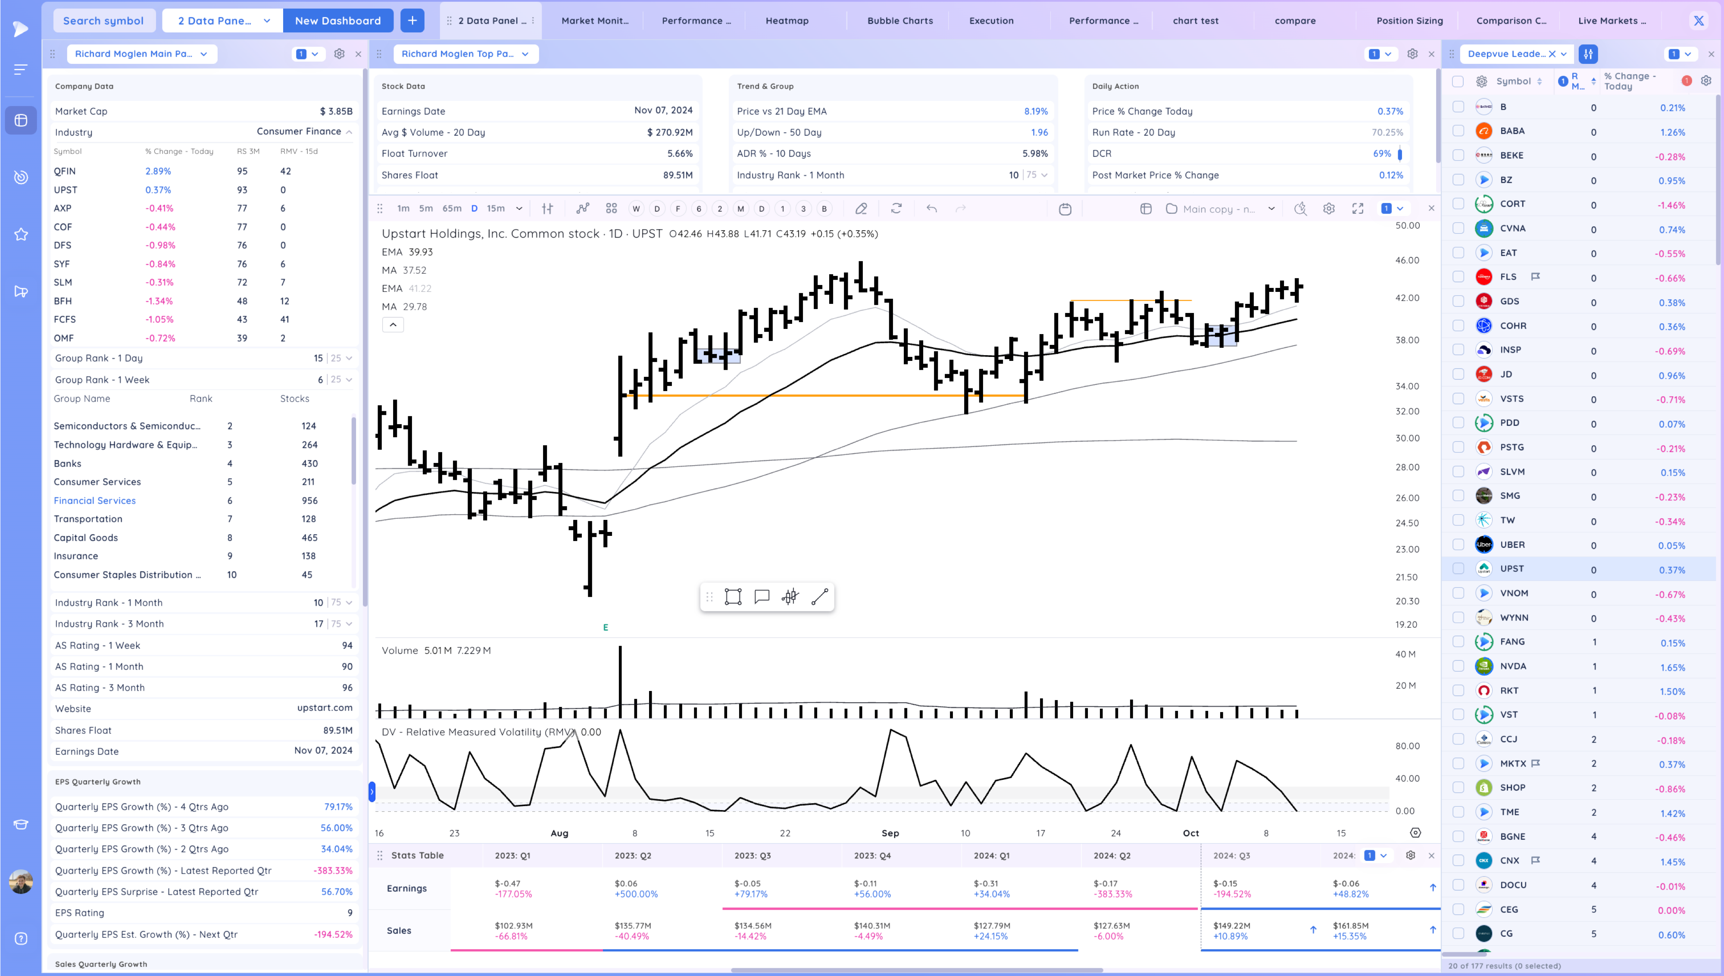The image size is (1724, 976).
Task: Click the New Dashboard button
Action: point(338,21)
